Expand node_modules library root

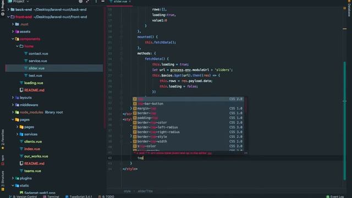pos(13,112)
